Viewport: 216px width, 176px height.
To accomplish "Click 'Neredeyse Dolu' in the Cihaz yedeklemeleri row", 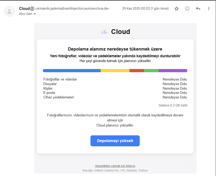I will click(175, 97).
